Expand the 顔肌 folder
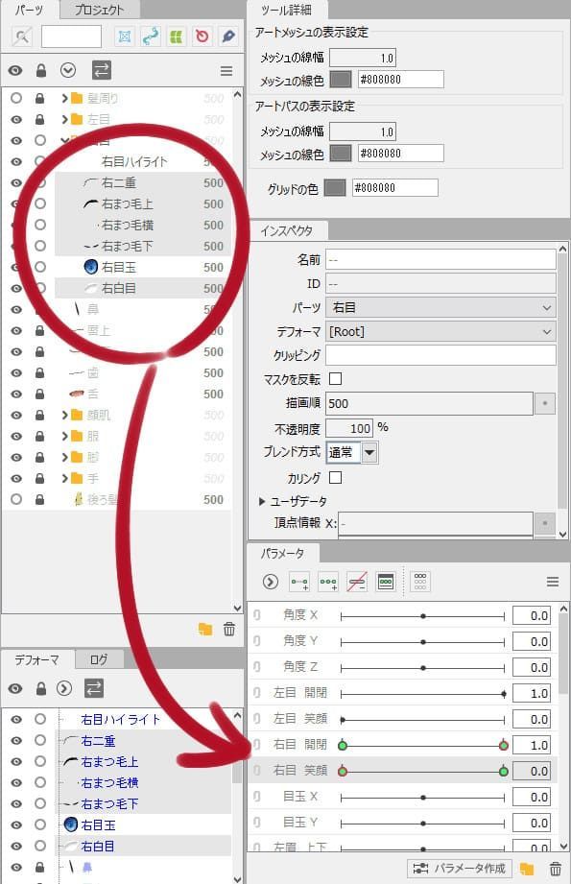Image resolution: width=571 pixels, height=884 pixels. [x=64, y=415]
